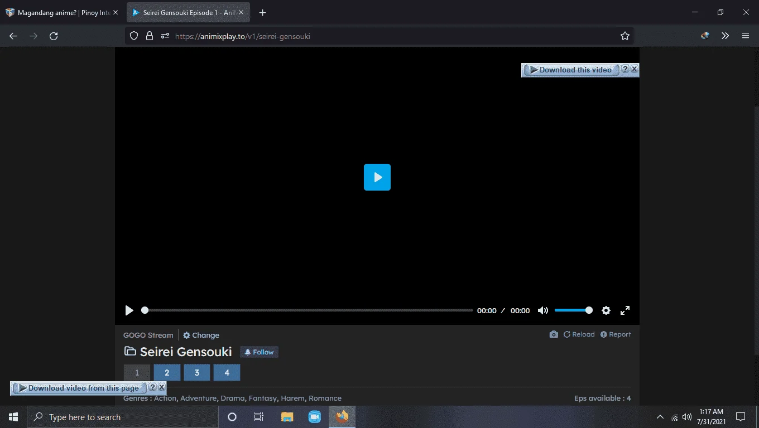Open video player settings gear
This screenshot has height=428, width=759.
[606, 310]
